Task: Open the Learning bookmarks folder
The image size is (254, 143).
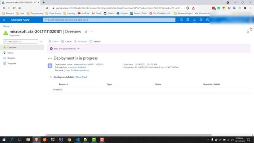Action: pyautogui.click(x=69, y=13)
